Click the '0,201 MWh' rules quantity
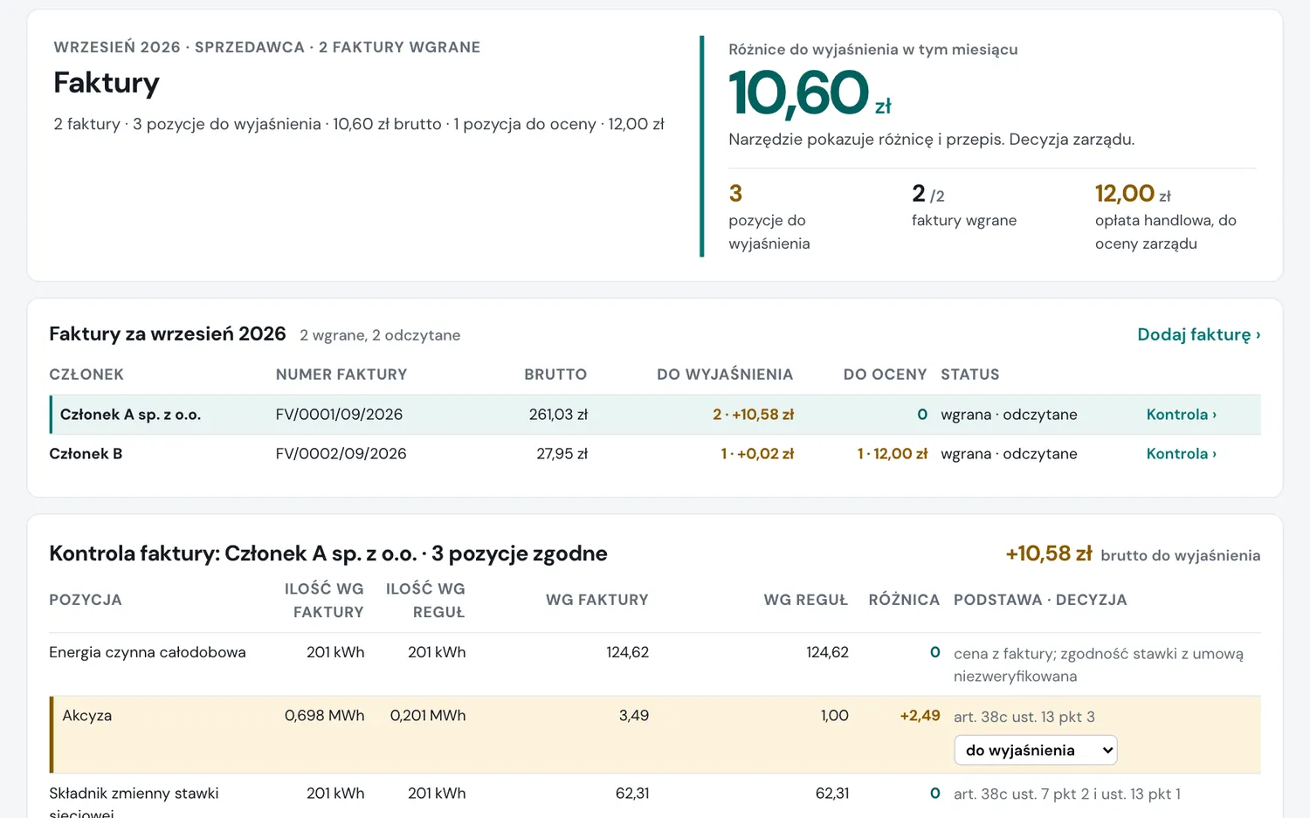 428,715
